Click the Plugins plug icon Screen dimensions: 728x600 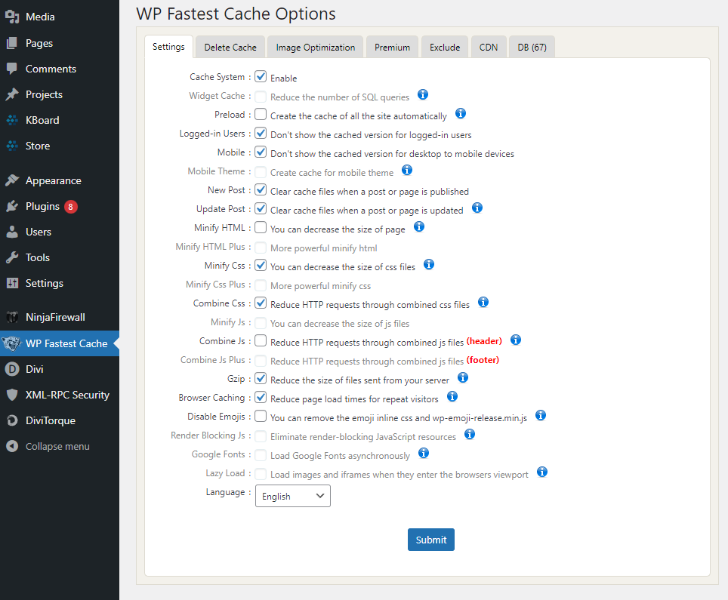coord(12,206)
